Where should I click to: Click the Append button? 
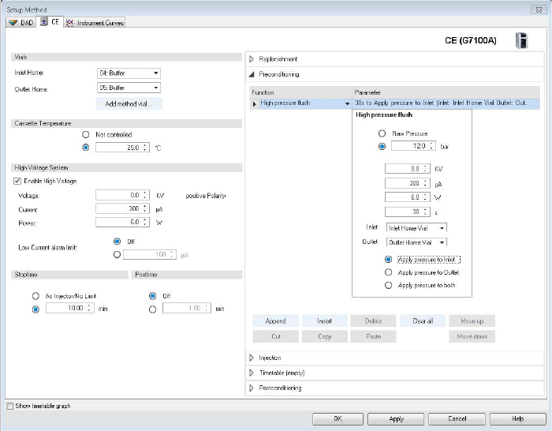276,321
